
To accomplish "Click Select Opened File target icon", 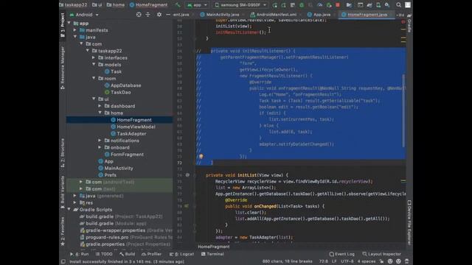I will point(139,15).
